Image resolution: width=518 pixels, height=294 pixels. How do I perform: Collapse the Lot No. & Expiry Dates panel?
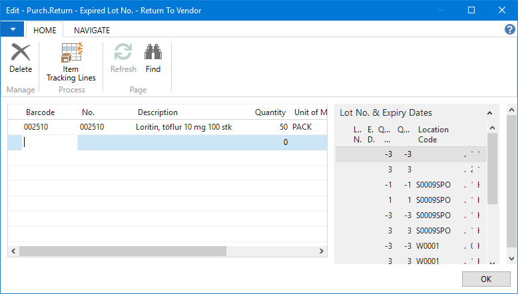489,112
